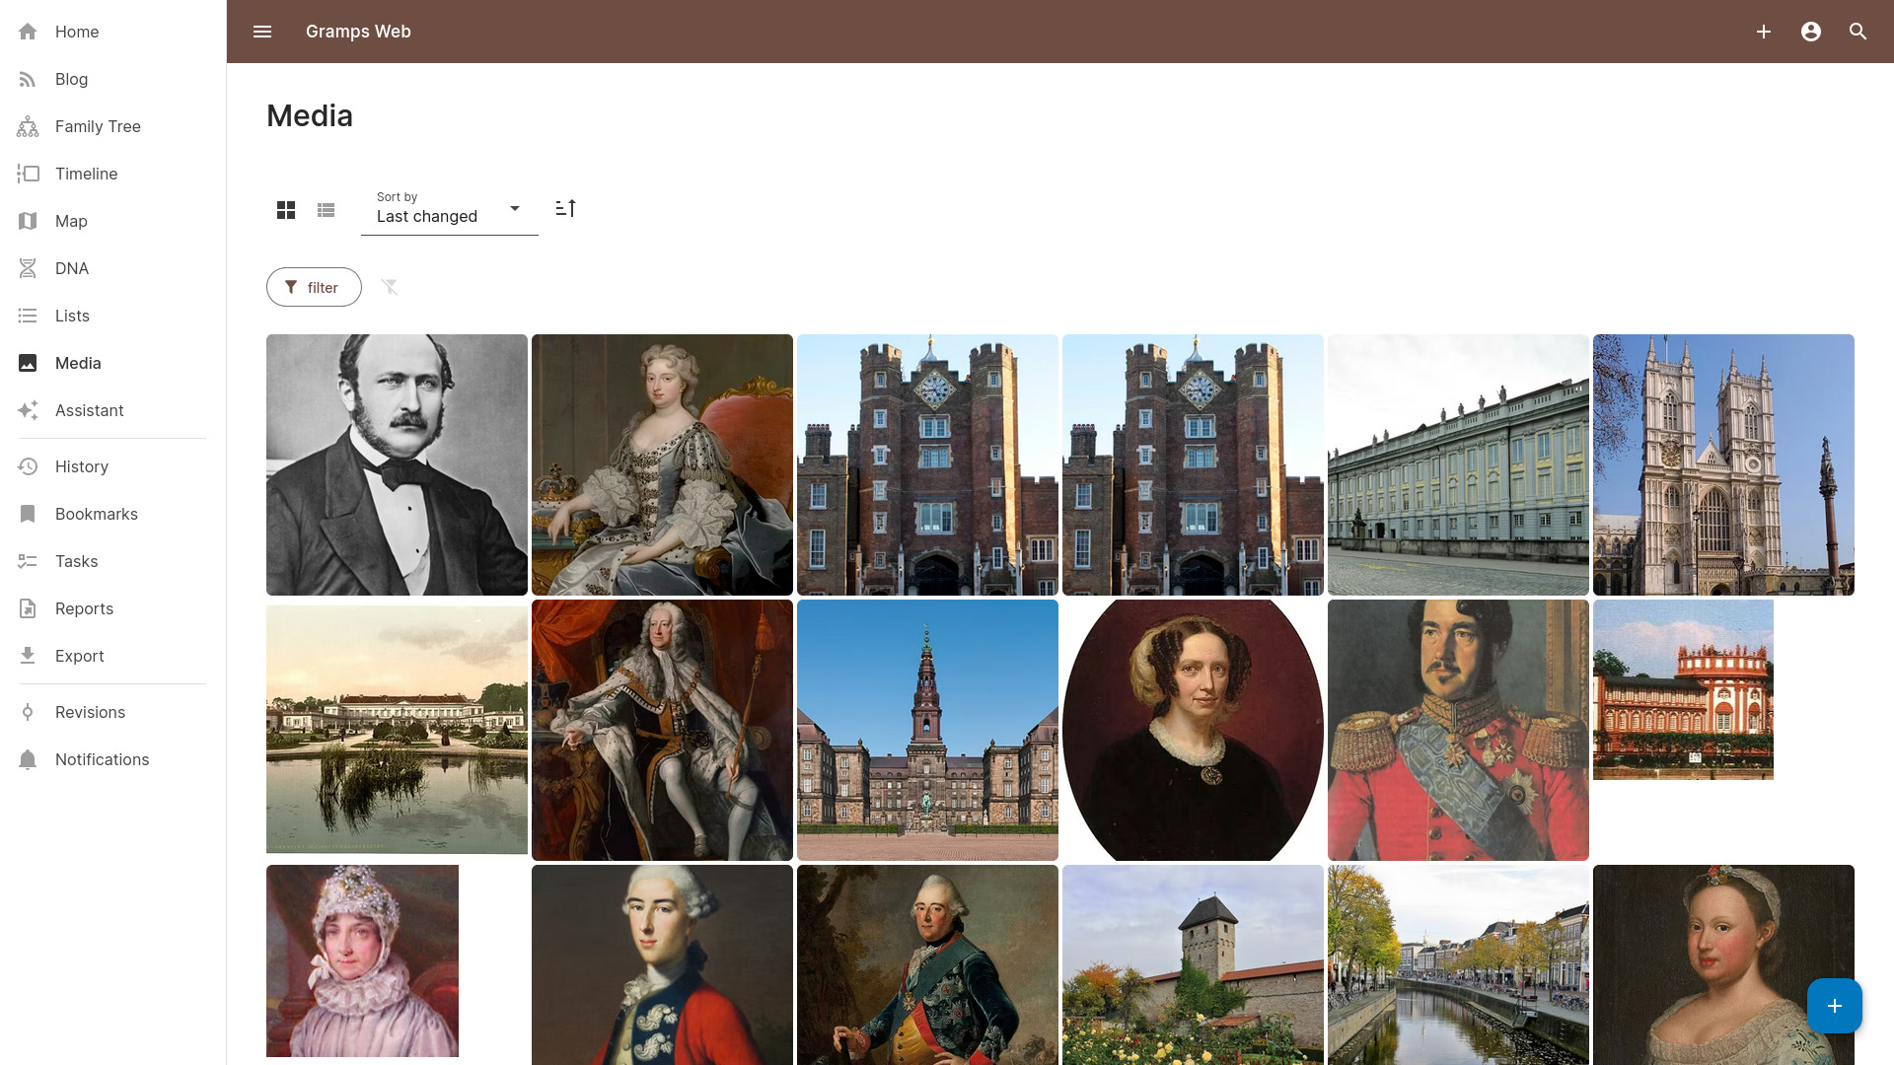Open the Timeline view
The width and height of the screenshot is (1894, 1065).
pos(86,174)
